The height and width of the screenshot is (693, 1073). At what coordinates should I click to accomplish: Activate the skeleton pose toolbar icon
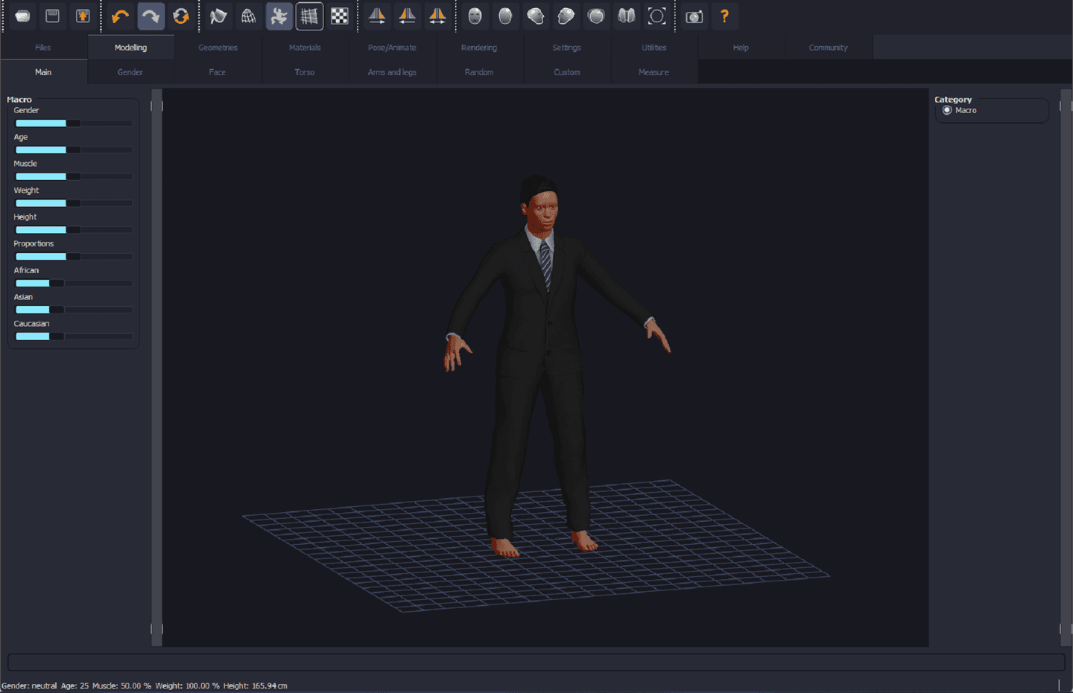(x=279, y=16)
